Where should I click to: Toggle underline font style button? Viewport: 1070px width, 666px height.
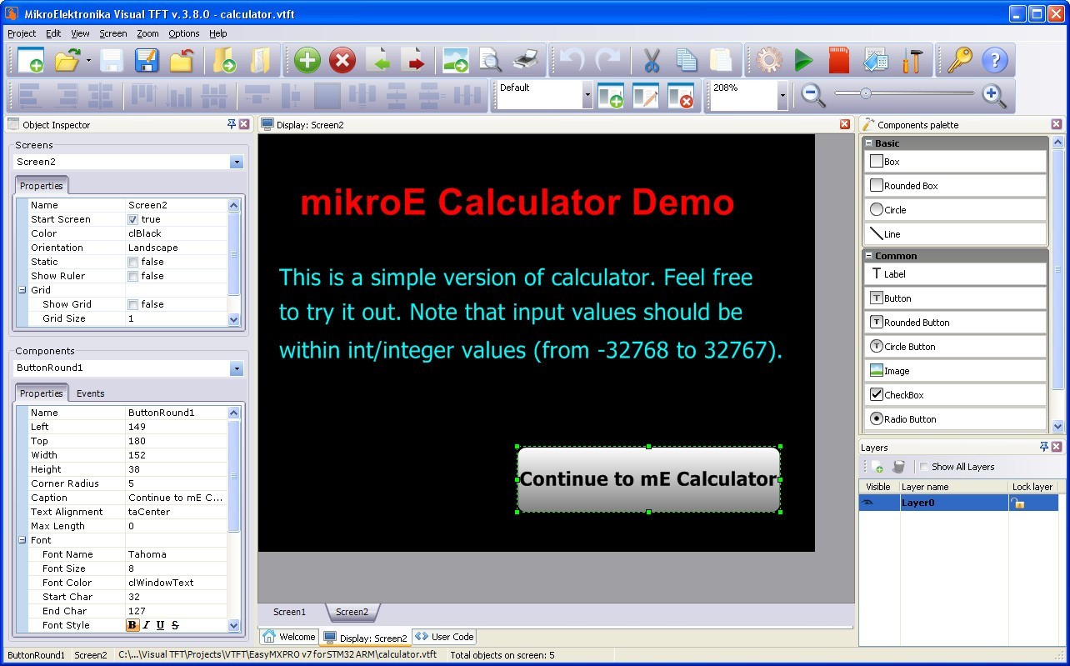tap(160, 625)
